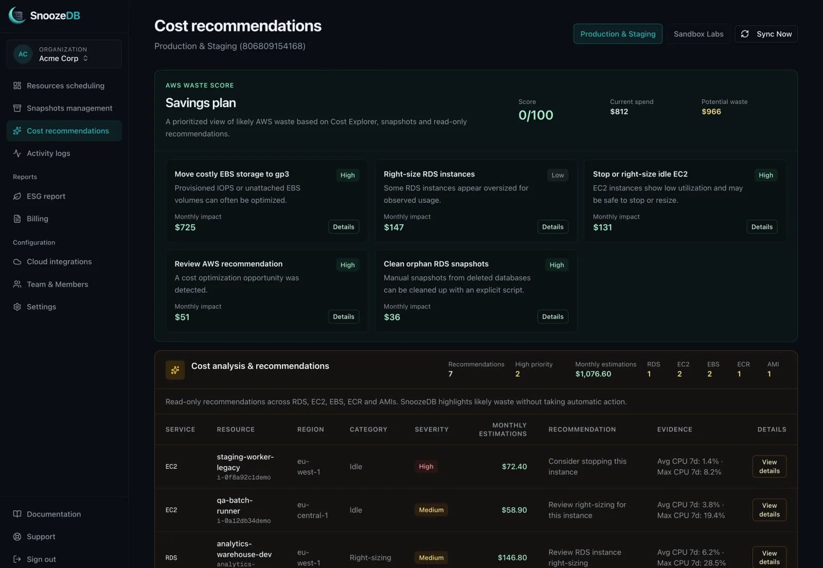
Task: Click the Documentation link
Action: coord(64,514)
